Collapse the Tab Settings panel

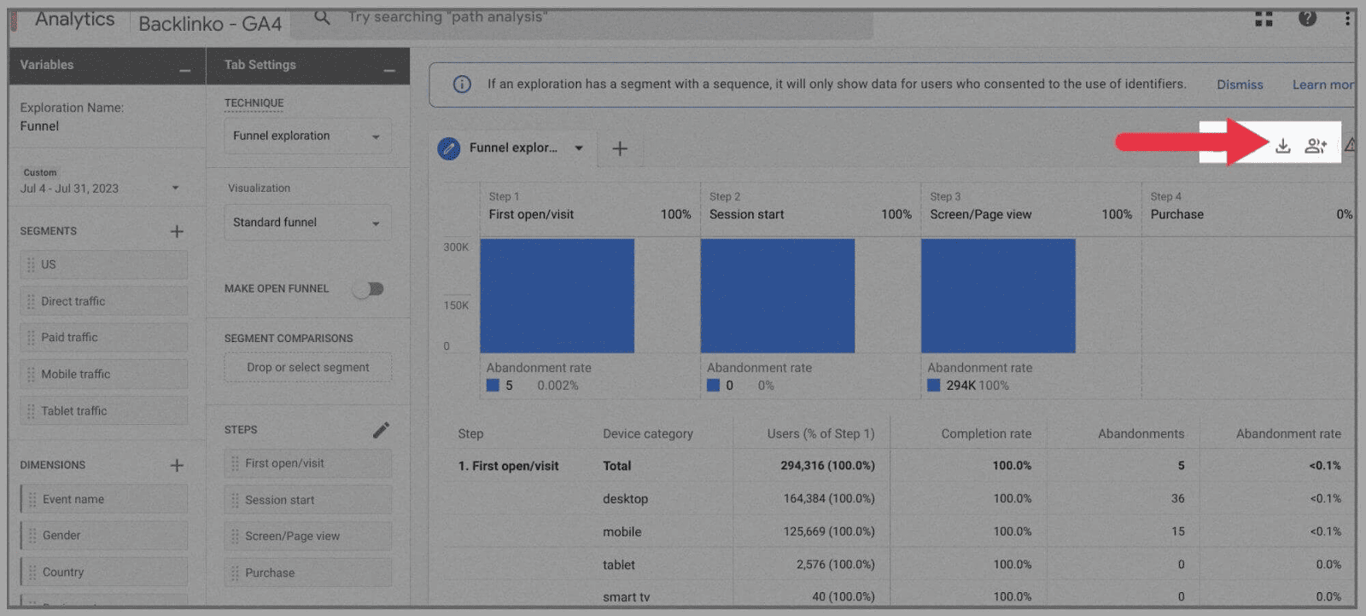coord(389,70)
